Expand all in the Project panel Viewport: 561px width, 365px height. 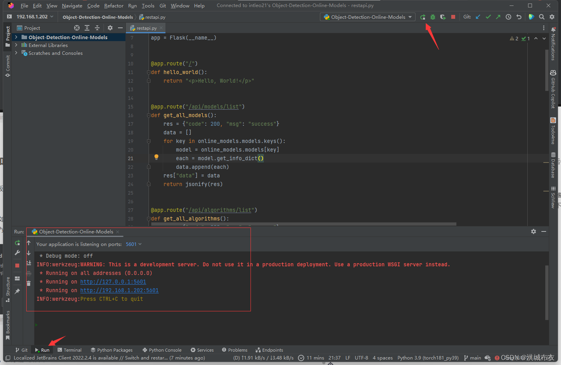click(87, 28)
